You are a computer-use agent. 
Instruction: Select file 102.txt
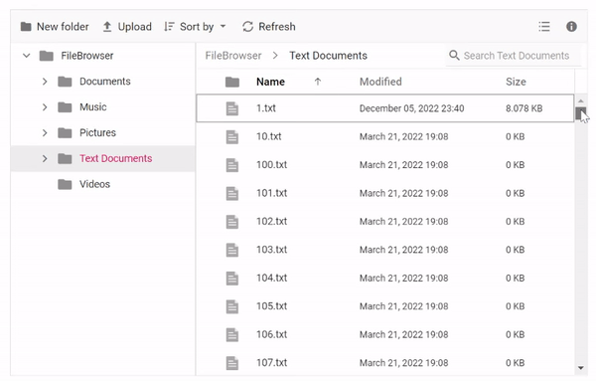tap(385, 222)
